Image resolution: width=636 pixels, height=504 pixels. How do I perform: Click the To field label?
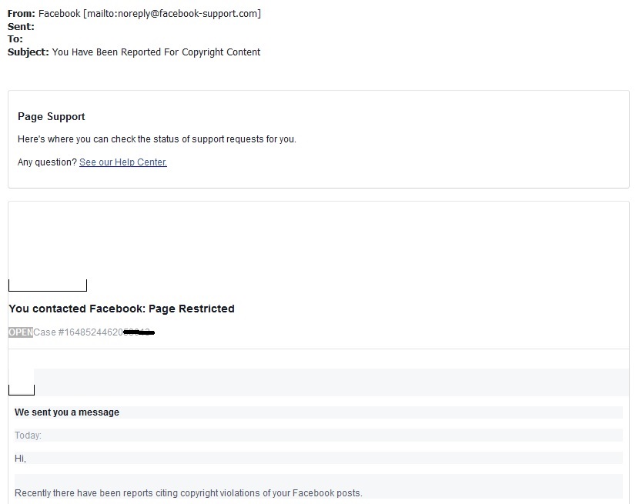coord(15,39)
